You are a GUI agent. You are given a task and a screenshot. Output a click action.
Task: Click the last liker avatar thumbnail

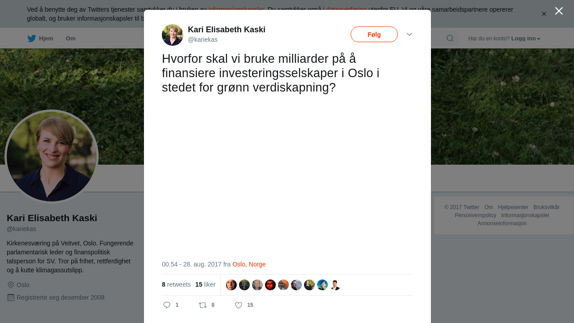[x=335, y=285]
